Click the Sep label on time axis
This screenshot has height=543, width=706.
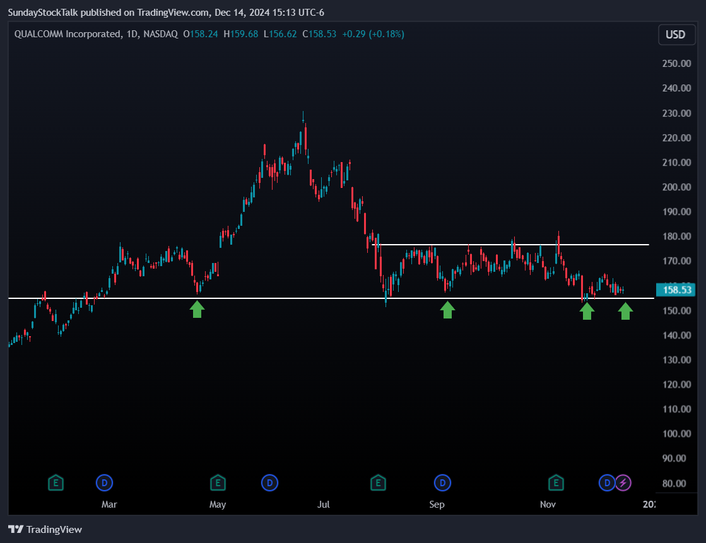[x=437, y=505]
